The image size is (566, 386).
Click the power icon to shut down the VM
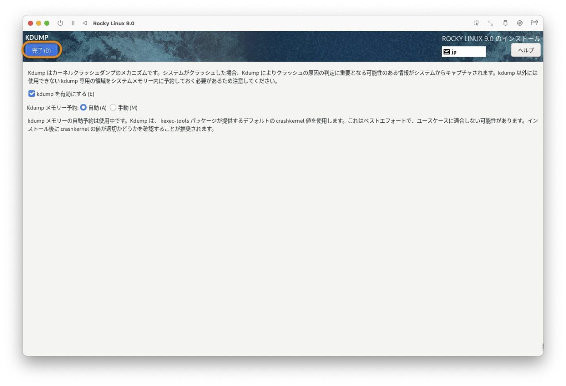tap(60, 23)
